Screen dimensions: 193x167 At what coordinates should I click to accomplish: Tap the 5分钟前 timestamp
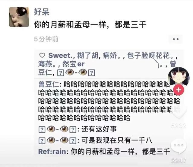pos(46,39)
